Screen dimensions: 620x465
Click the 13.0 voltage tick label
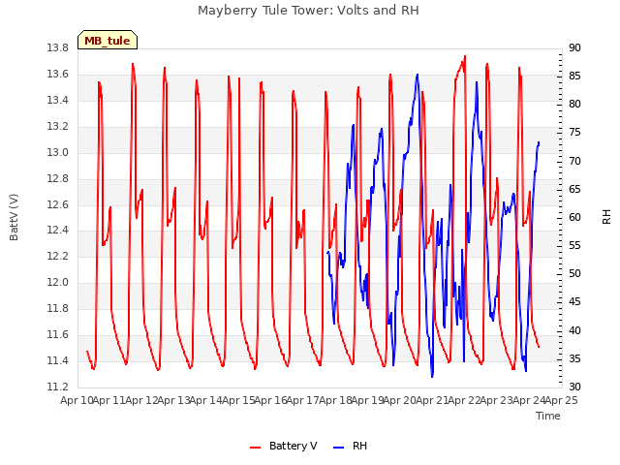click(57, 153)
